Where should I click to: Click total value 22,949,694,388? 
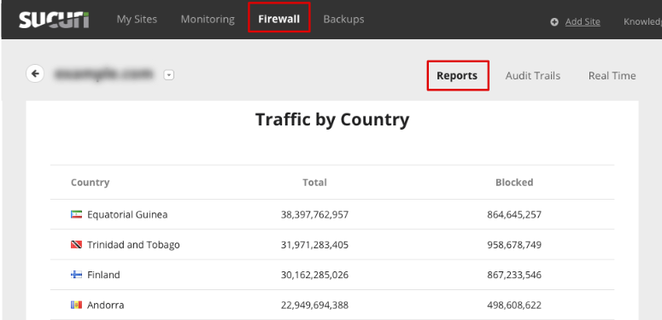pyautogui.click(x=314, y=305)
